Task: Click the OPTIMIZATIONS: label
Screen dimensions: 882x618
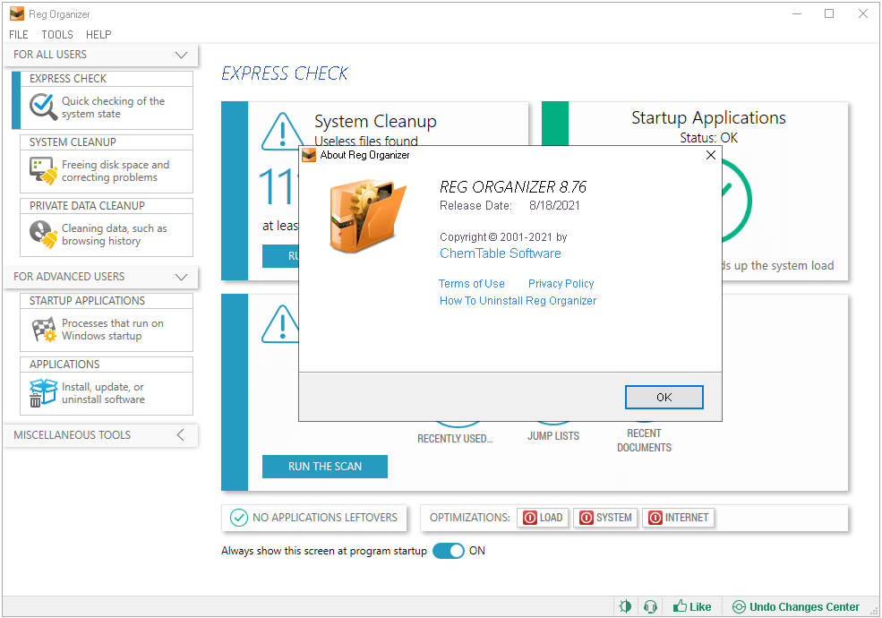Action: 470,518
